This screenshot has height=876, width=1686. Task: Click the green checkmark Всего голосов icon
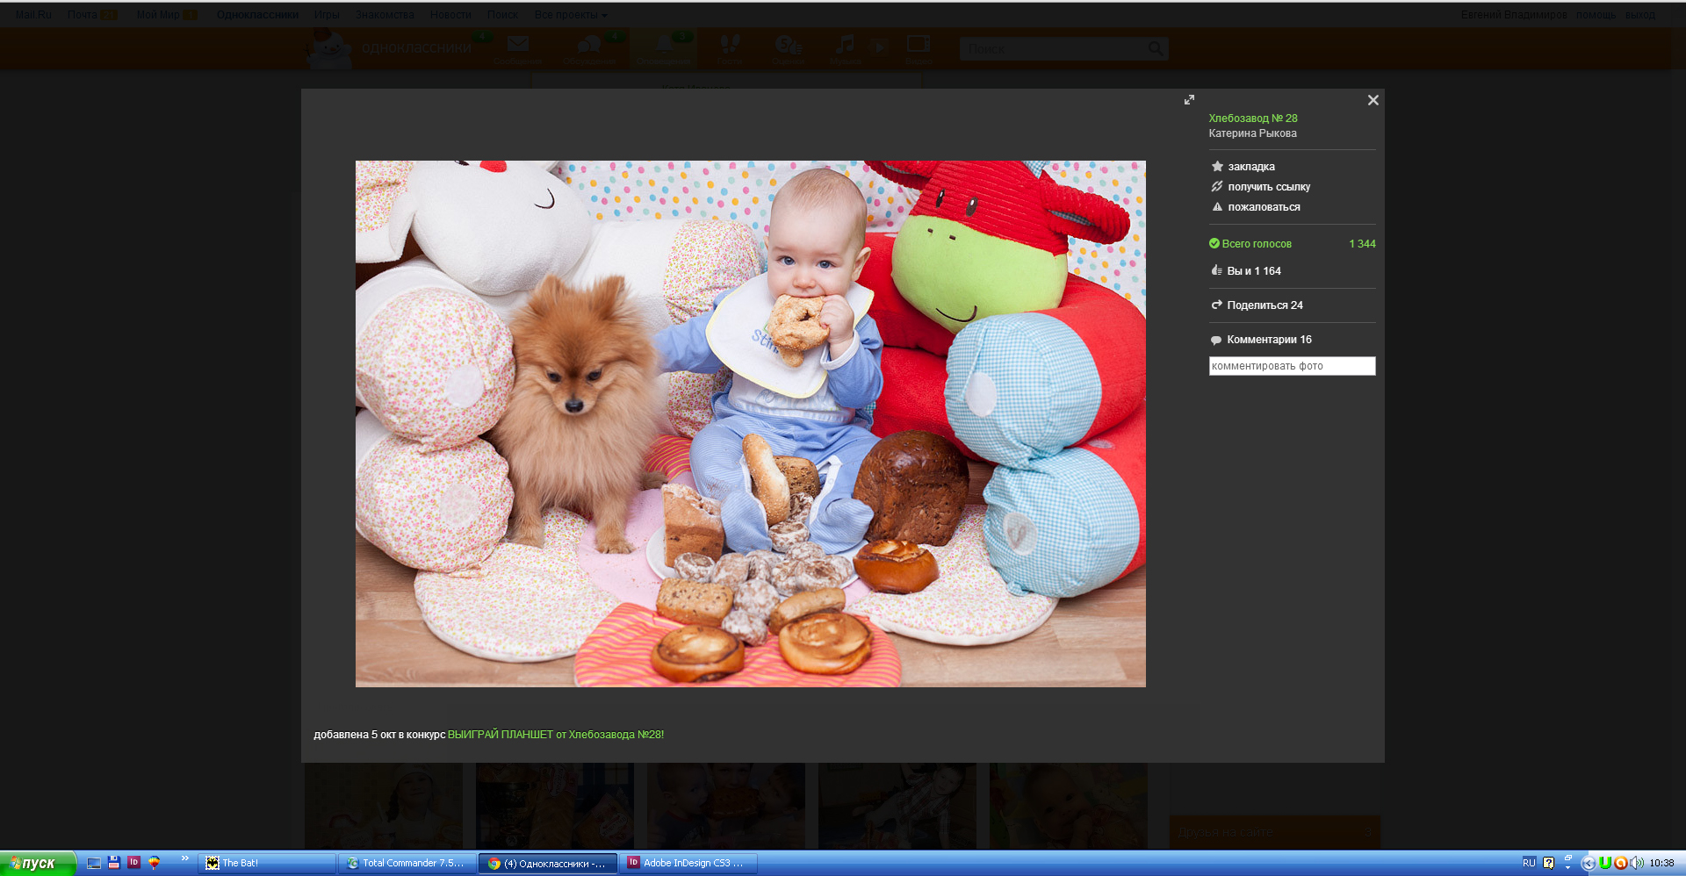[1214, 244]
